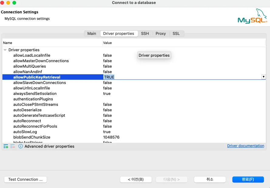Click the green maximize window button
This screenshot has width=270, height=188.
point(14,3)
